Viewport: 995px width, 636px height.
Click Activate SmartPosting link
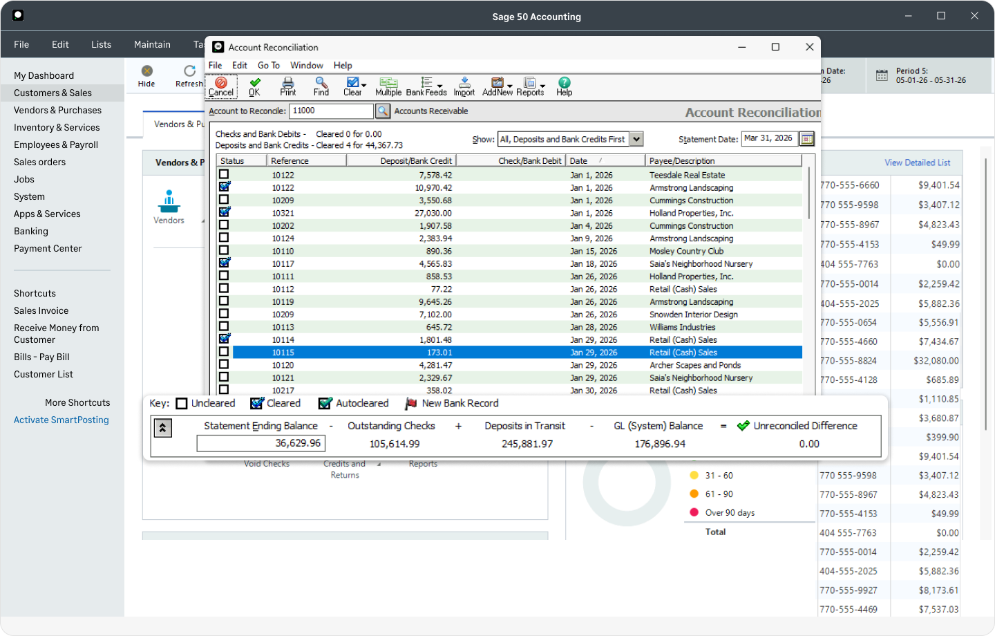pyautogui.click(x=61, y=420)
